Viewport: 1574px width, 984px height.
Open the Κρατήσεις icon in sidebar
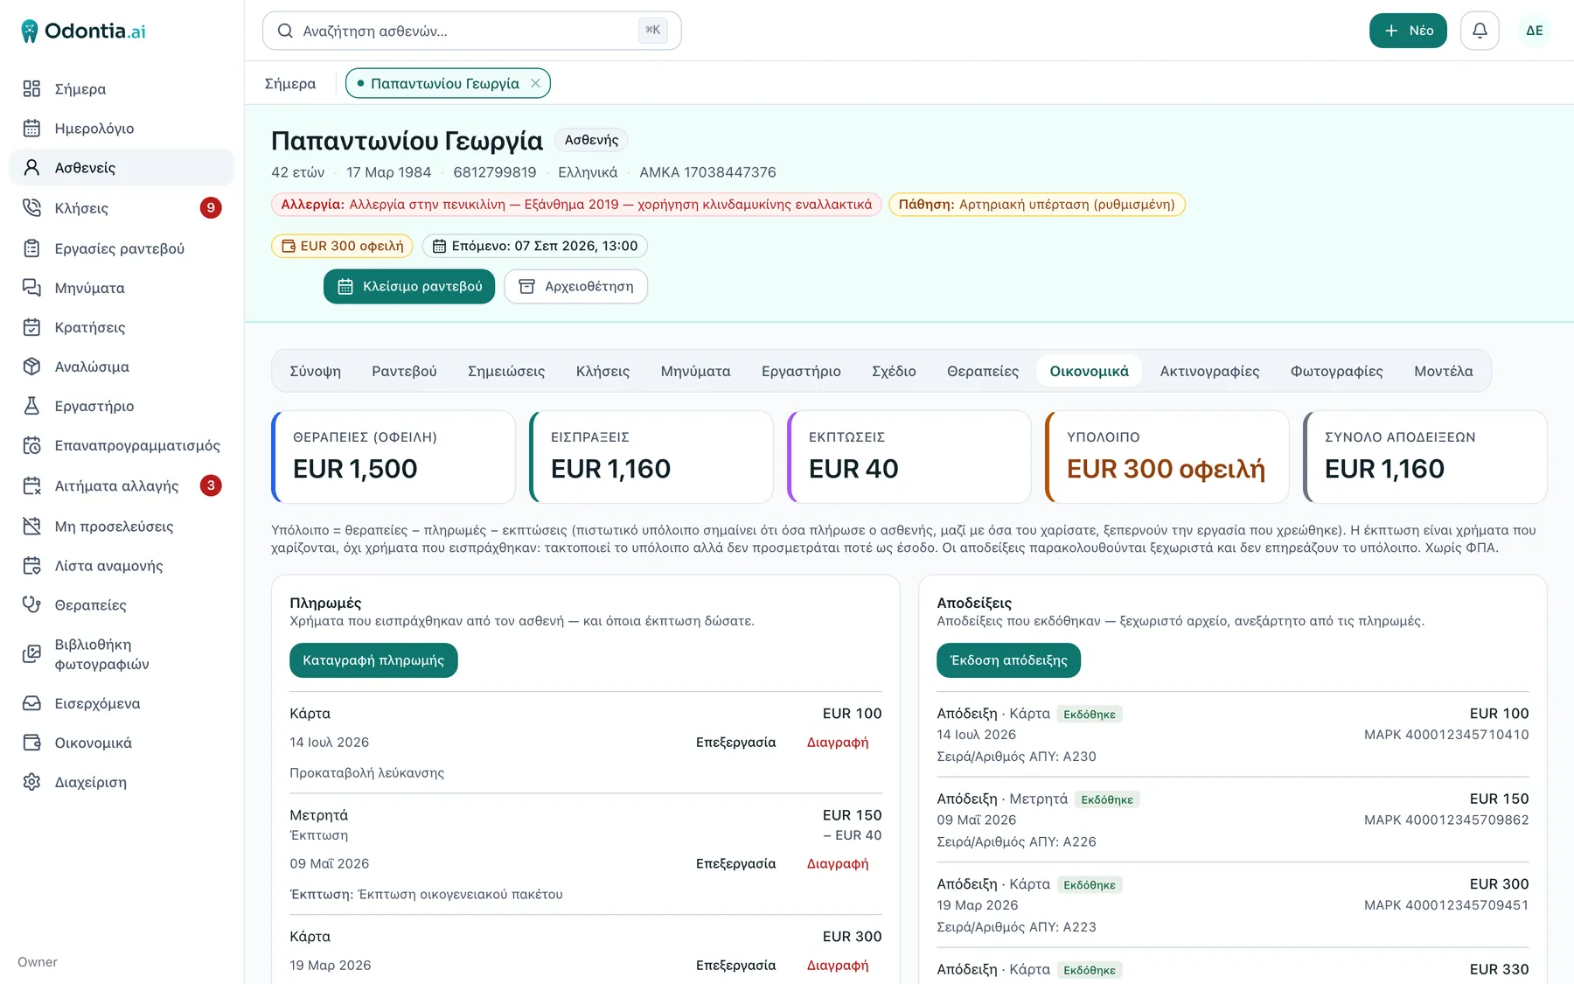[x=31, y=327]
